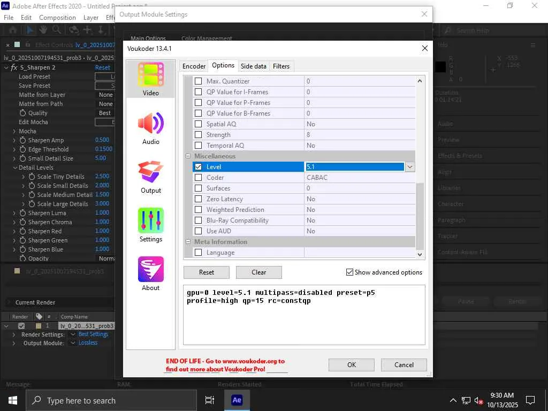Enable the Coder checkbox
548x411 pixels.
click(x=198, y=178)
